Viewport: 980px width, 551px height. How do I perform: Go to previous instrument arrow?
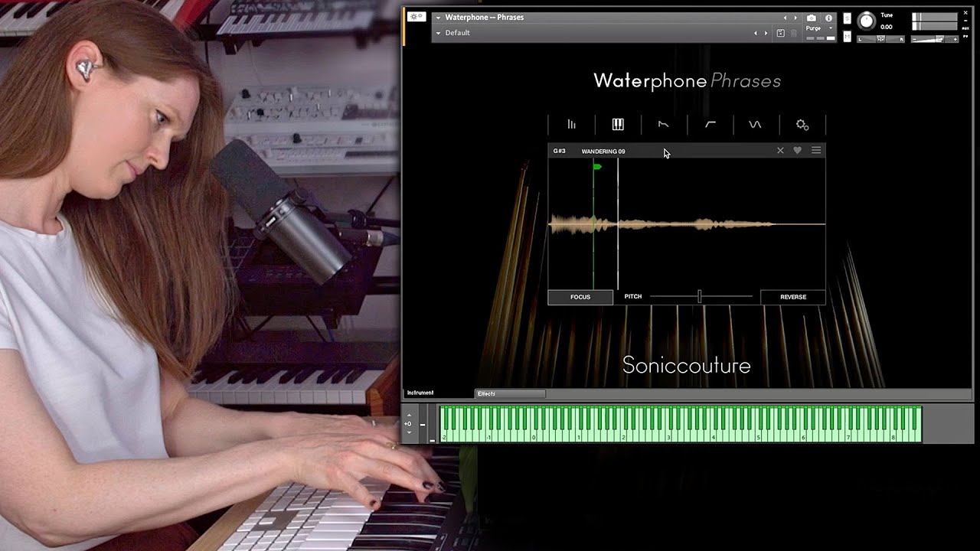(x=784, y=18)
